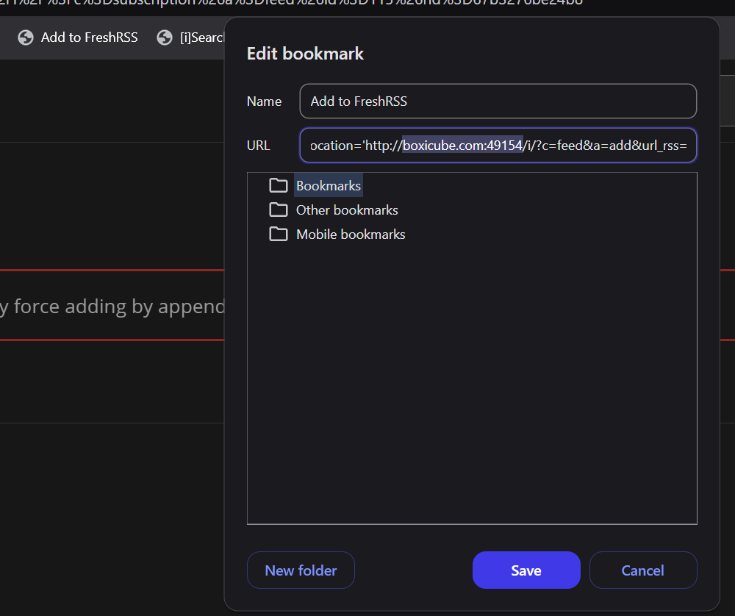Click the Cancel button
The width and height of the screenshot is (735, 616).
[642, 570]
